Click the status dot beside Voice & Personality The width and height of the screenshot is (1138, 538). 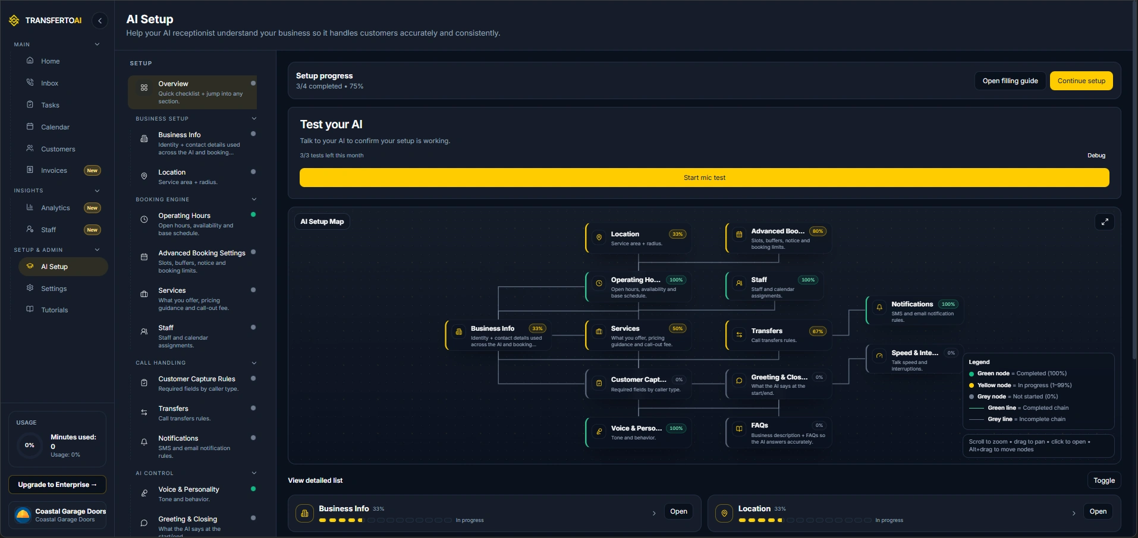[253, 489]
